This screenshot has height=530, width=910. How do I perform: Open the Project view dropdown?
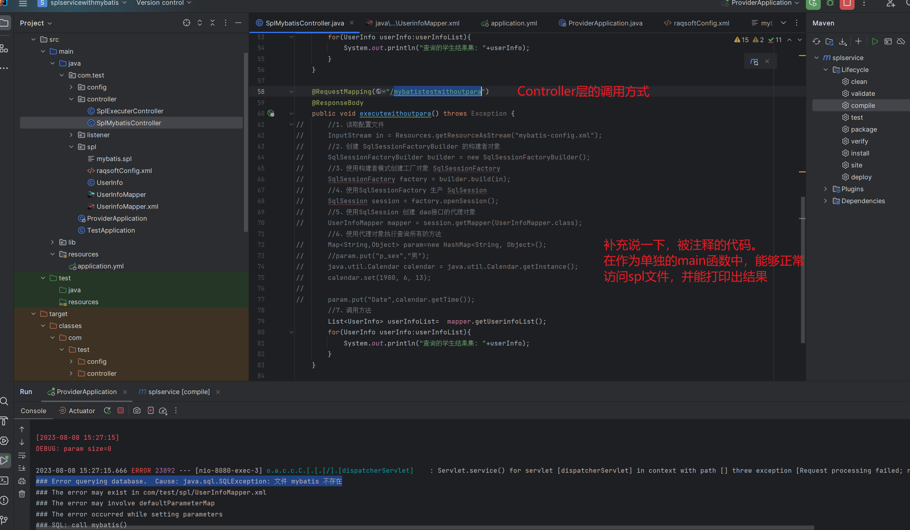pyautogui.click(x=36, y=23)
